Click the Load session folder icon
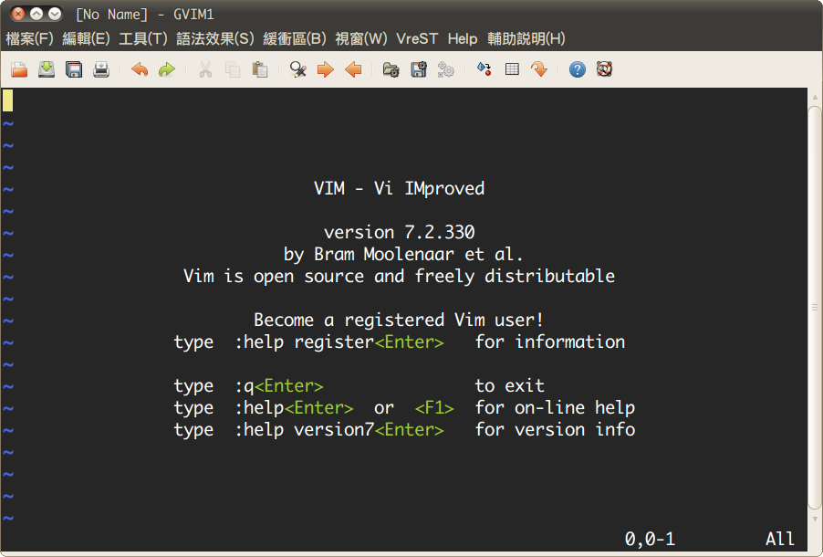This screenshot has width=823, height=557. [x=391, y=69]
